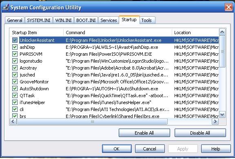This screenshot has width=235, height=159.
Task: Uncheck the AutoShutdown startup checkbox
Action: [15, 89]
